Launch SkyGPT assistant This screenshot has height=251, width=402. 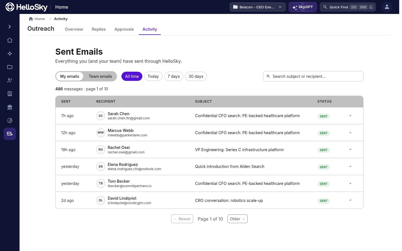(303, 7)
